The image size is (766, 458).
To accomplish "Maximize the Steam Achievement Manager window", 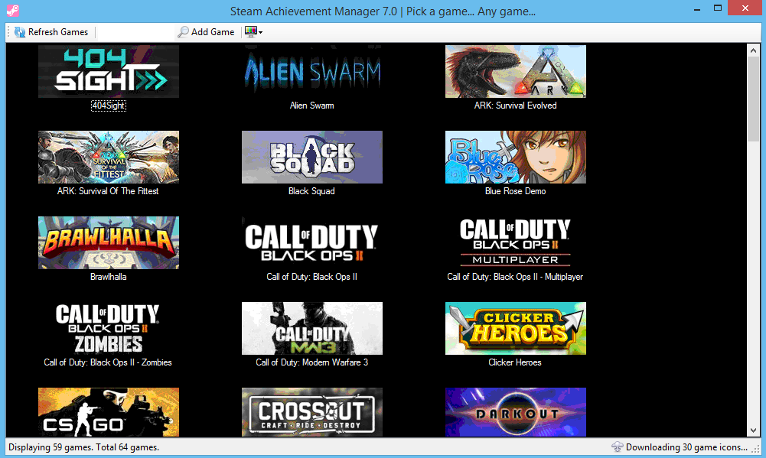I will pyautogui.click(x=718, y=8).
